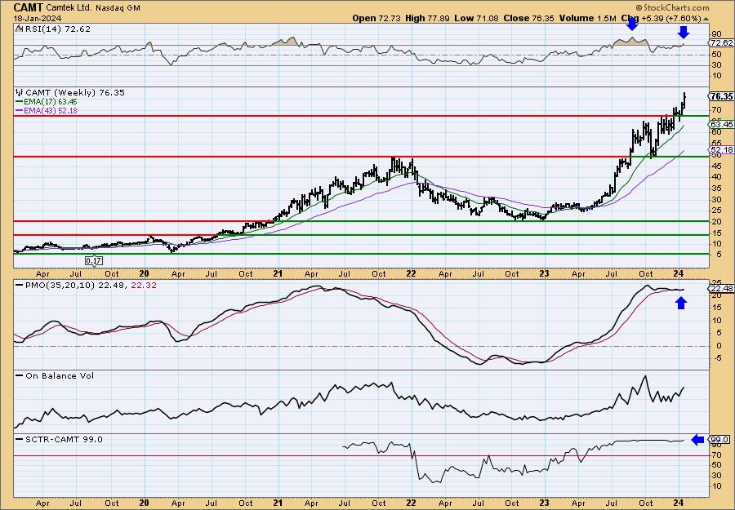Click the RSI line icon before RSI(14)
Image resolution: width=735 pixels, height=510 pixels.
[19, 29]
